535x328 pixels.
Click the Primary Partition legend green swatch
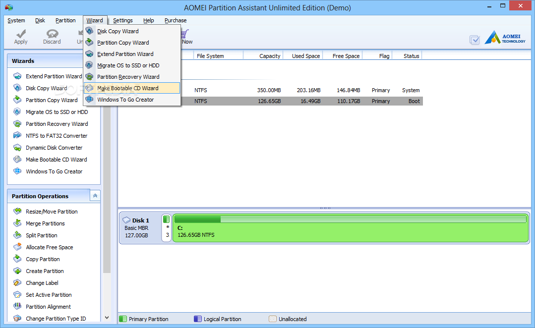click(123, 319)
